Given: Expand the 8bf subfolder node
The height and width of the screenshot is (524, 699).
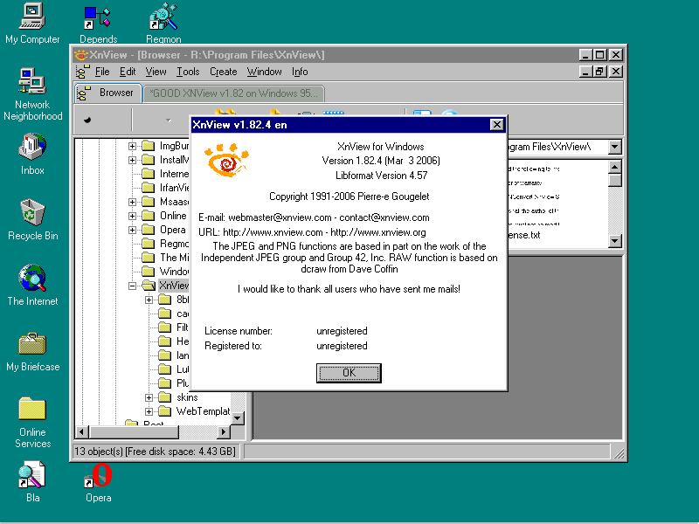Looking at the screenshot, I should 149,300.
